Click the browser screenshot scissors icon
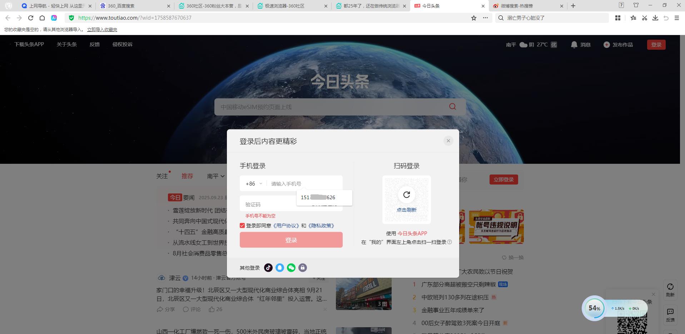Image resolution: width=685 pixels, height=334 pixels. tap(644, 18)
